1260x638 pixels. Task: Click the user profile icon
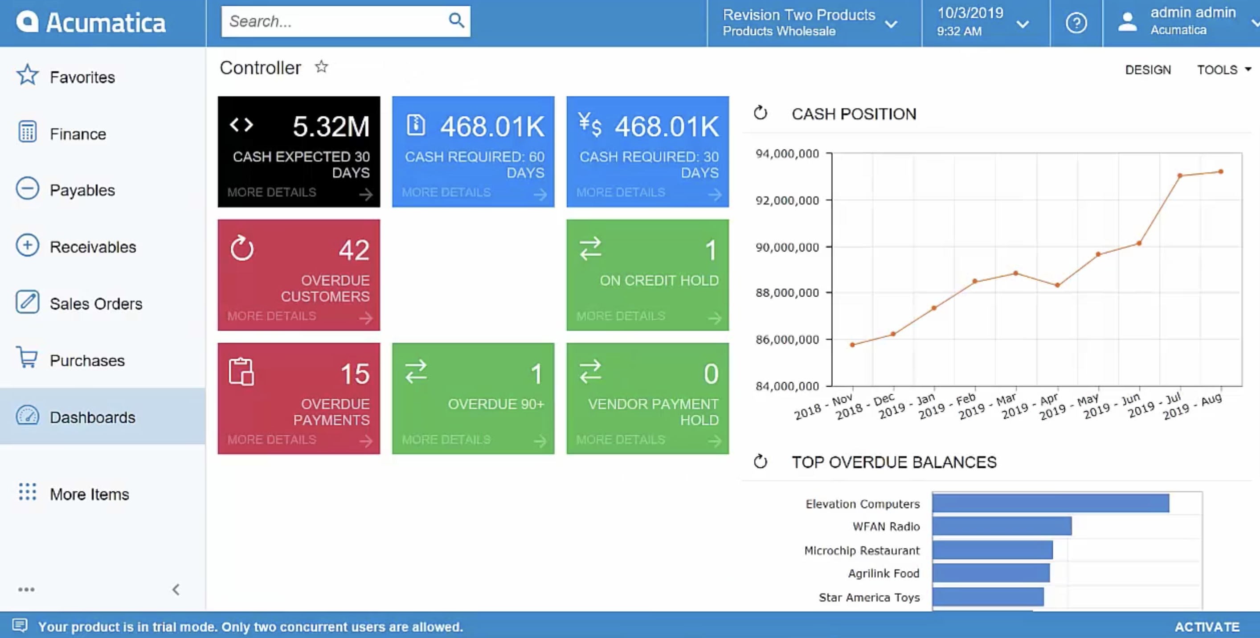pos(1127,22)
